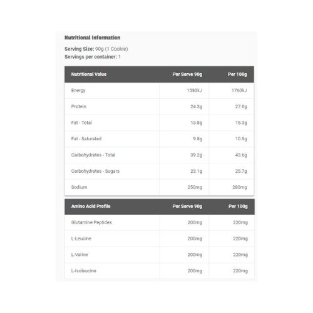Select the Energy row label
Viewport: 313px width, 313px height.
click(78, 91)
